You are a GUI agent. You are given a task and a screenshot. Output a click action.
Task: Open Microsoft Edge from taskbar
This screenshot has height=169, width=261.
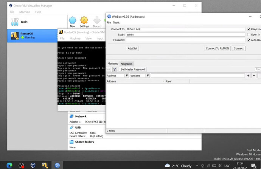point(9,165)
